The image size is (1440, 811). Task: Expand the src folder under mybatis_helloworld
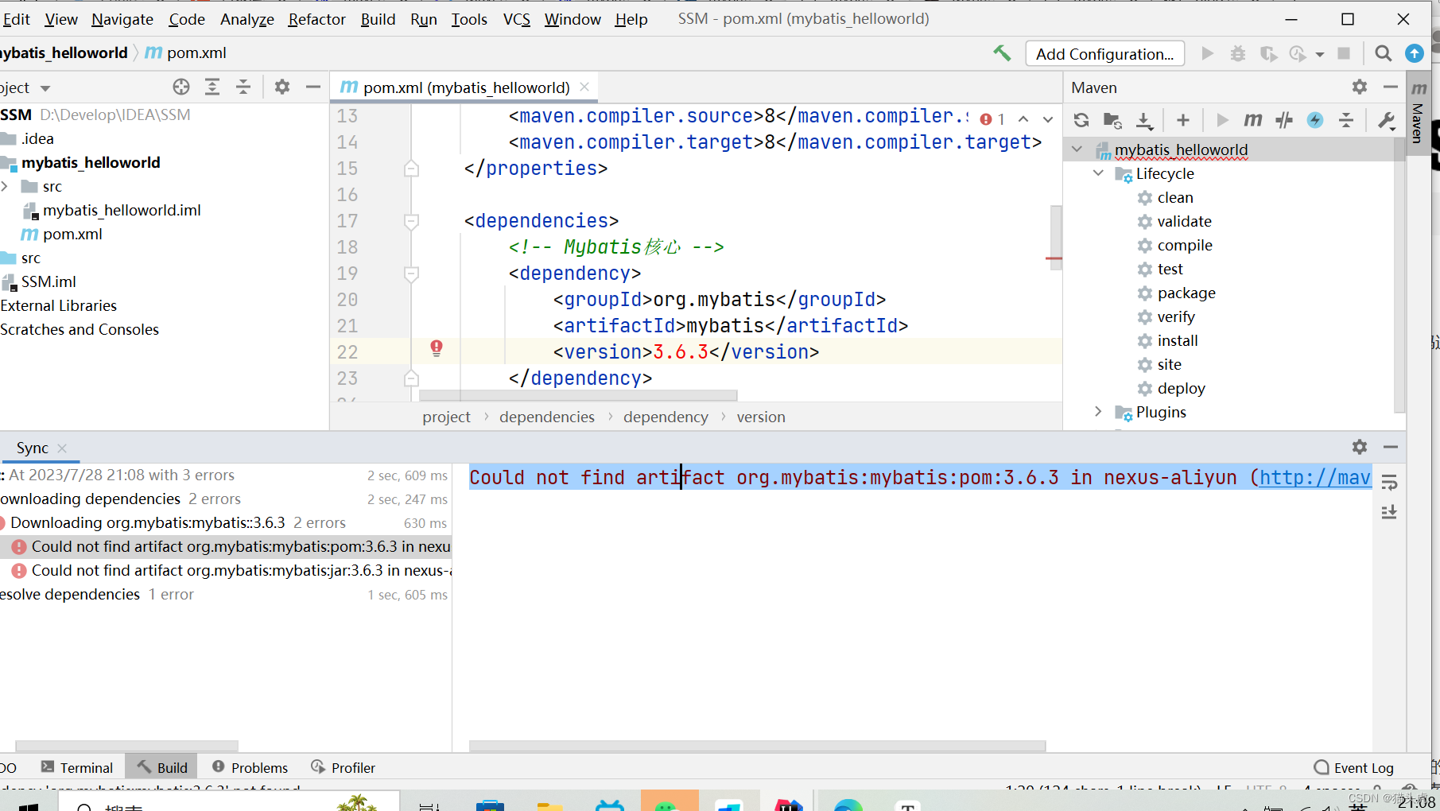6,186
